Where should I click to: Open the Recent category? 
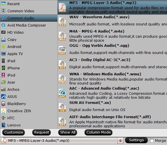(x=29, y=4)
